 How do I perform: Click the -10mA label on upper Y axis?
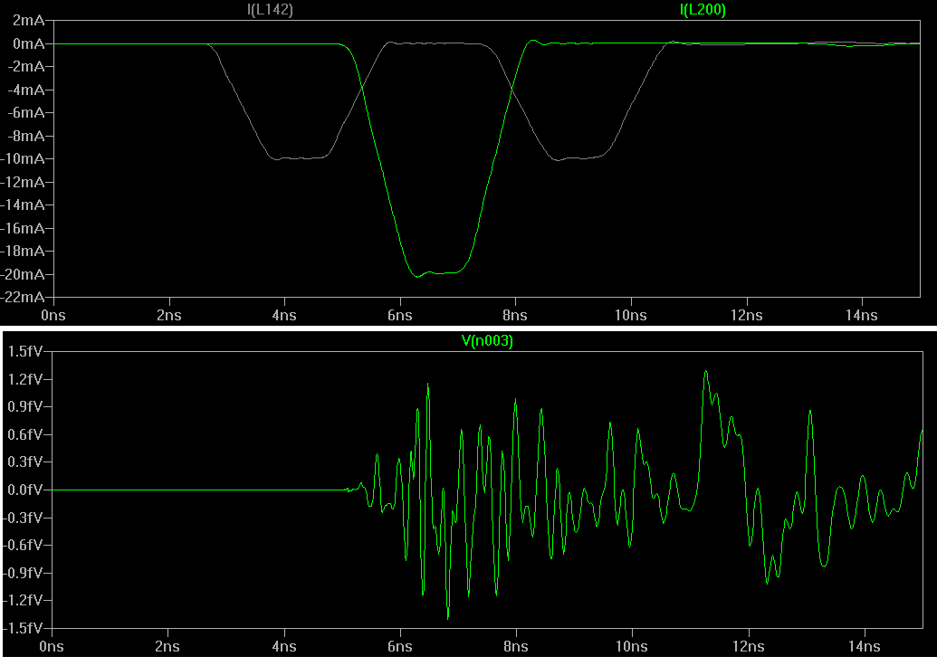click(22, 159)
